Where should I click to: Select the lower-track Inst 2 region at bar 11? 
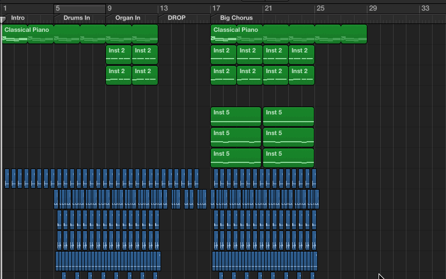pos(145,75)
